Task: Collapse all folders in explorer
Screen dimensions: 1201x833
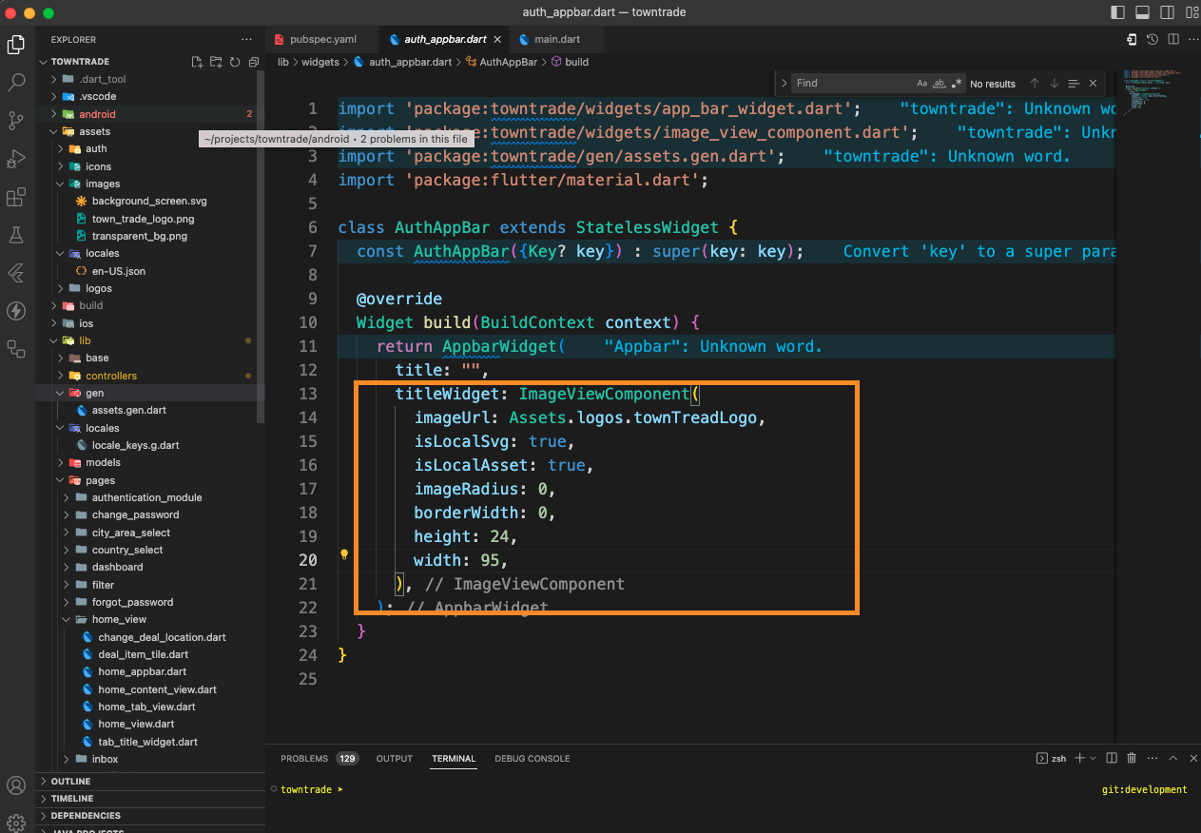Action: pyautogui.click(x=254, y=62)
